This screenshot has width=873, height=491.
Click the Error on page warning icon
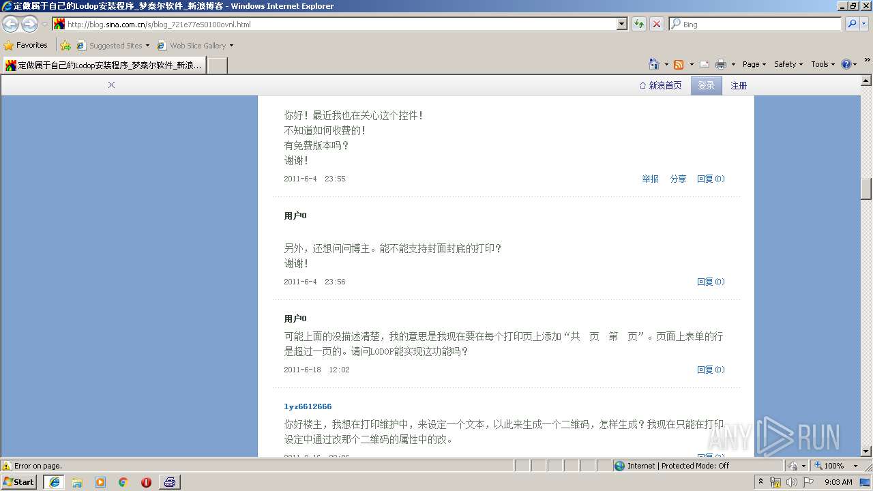pyautogui.click(x=7, y=466)
